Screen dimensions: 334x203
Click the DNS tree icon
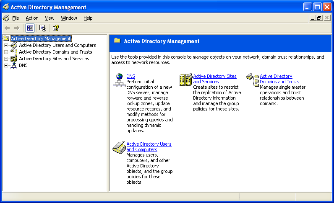(14, 65)
